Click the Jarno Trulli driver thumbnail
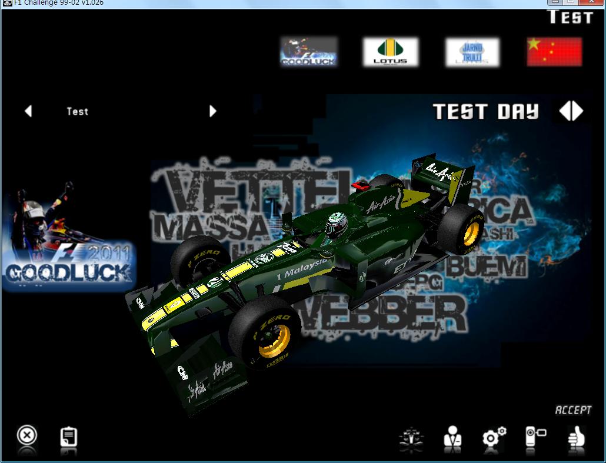Viewport: 606px width, 463px height. [x=472, y=52]
